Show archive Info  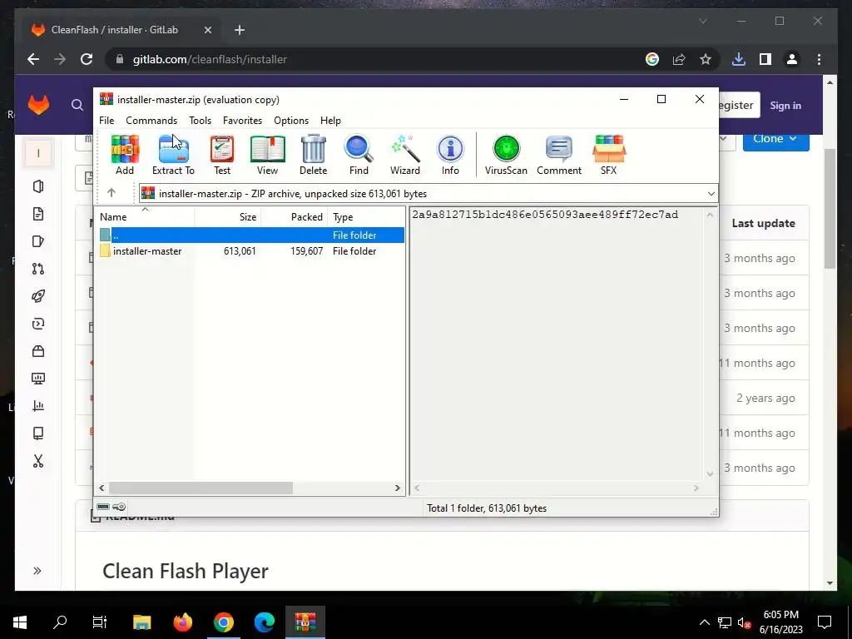(450, 155)
